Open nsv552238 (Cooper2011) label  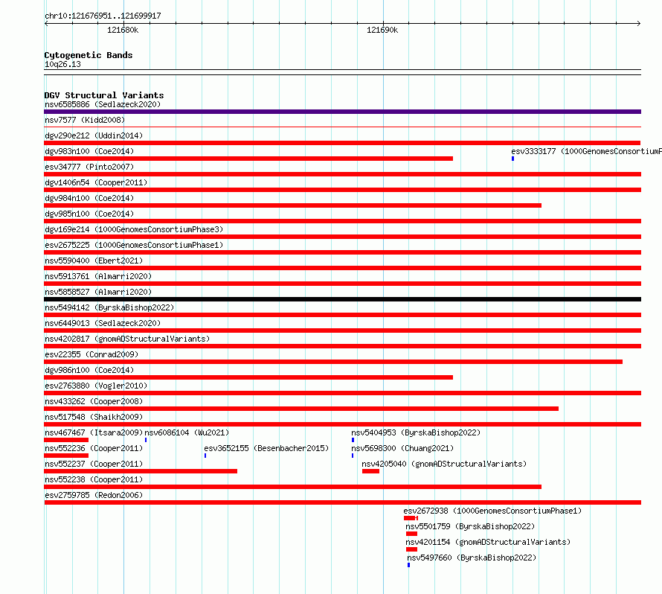(x=94, y=479)
